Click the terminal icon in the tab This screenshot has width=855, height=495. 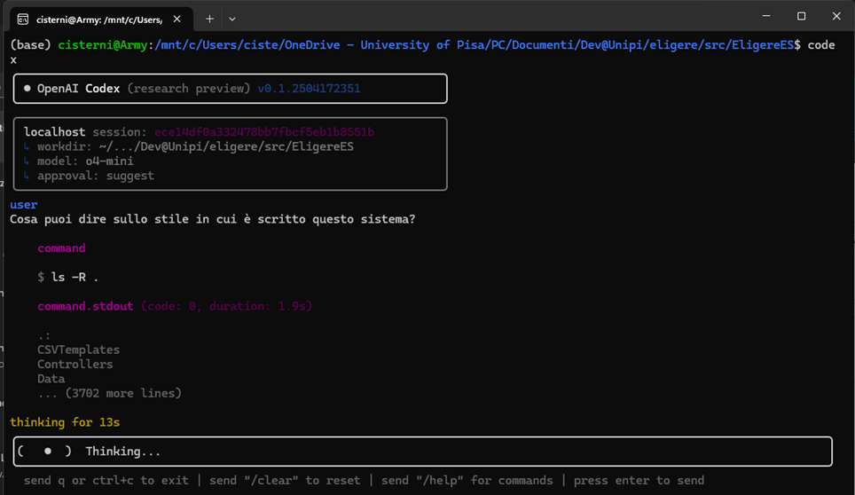click(23, 20)
